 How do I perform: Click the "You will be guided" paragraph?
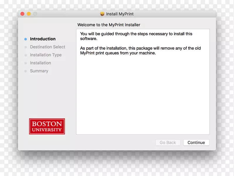[136, 36]
